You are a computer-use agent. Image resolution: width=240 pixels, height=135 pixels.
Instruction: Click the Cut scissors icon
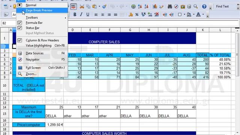click(x=82, y=6)
